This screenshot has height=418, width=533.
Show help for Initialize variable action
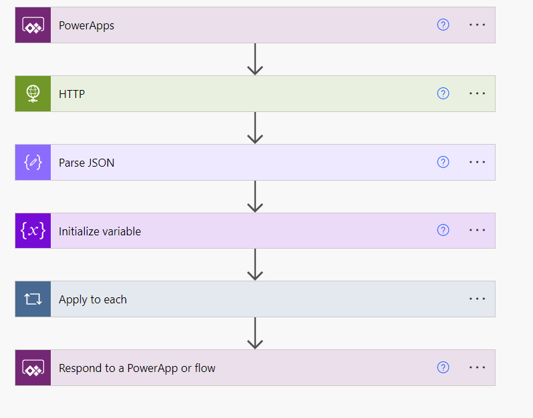[443, 230]
